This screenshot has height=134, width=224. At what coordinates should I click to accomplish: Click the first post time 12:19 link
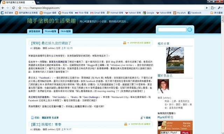tap(67, 48)
